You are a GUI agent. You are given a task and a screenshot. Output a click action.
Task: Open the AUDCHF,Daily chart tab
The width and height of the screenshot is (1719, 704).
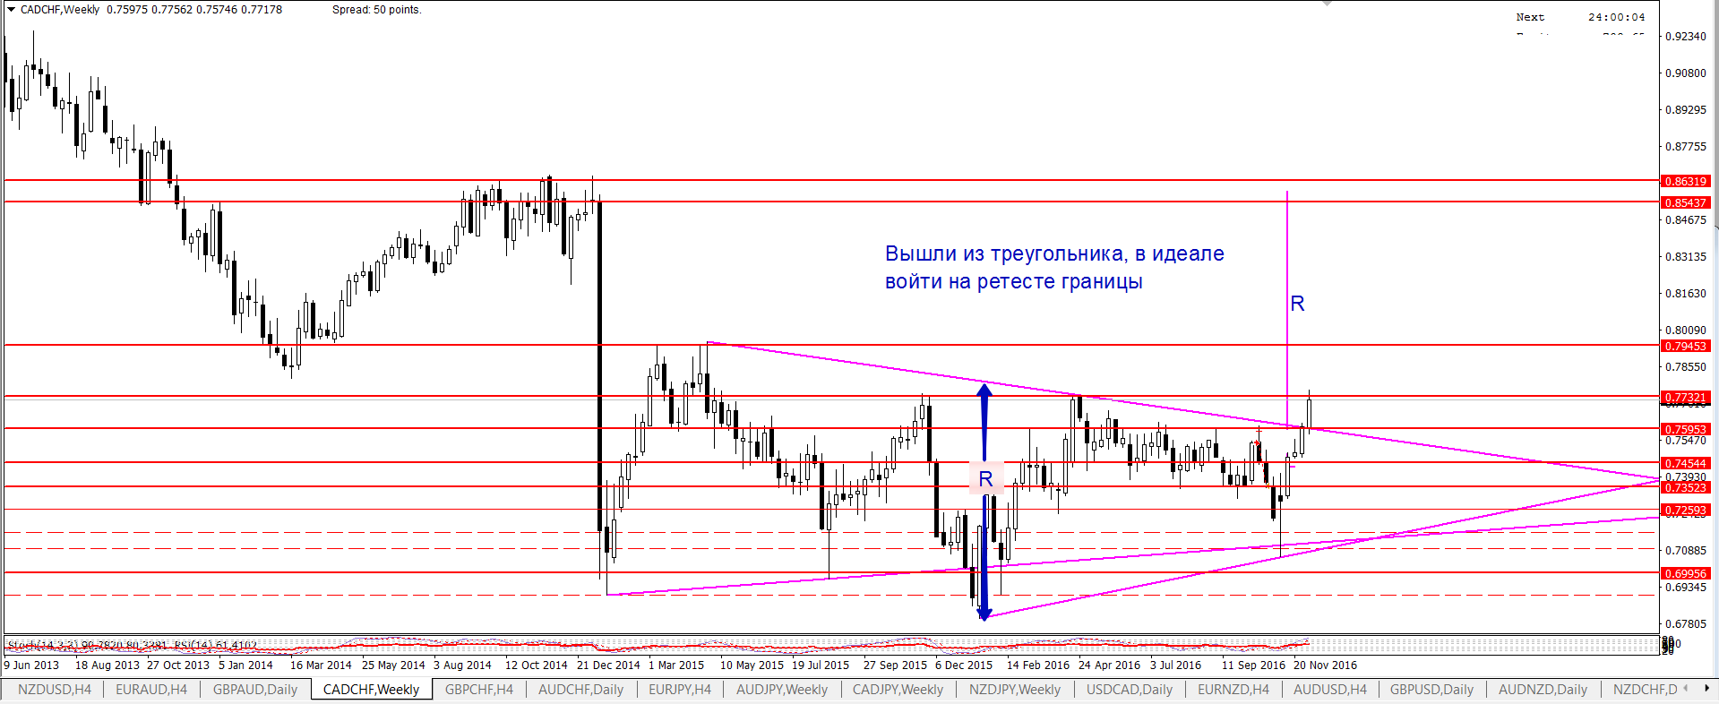[x=580, y=689]
